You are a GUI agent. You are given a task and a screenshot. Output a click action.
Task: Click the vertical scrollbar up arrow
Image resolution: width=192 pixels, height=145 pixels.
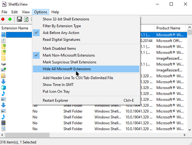pos(190,27)
